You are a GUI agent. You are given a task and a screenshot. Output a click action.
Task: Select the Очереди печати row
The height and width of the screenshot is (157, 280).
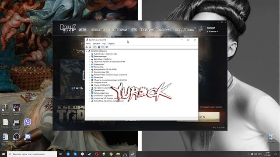[x=99, y=82]
